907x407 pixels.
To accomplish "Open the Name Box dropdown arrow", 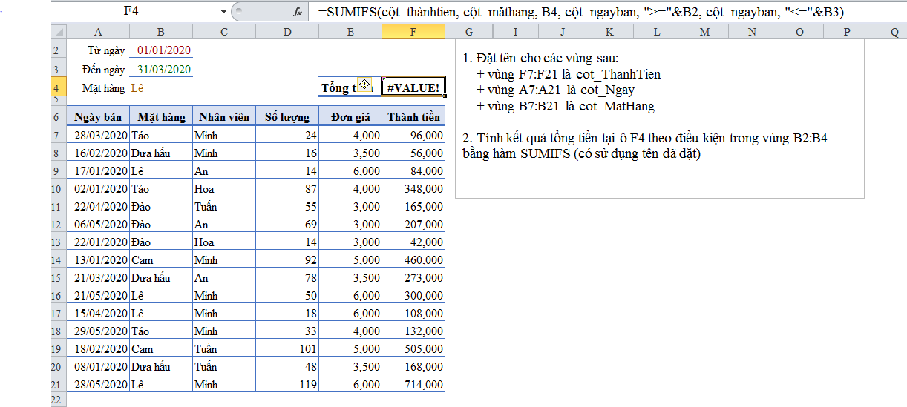I will tap(224, 12).
